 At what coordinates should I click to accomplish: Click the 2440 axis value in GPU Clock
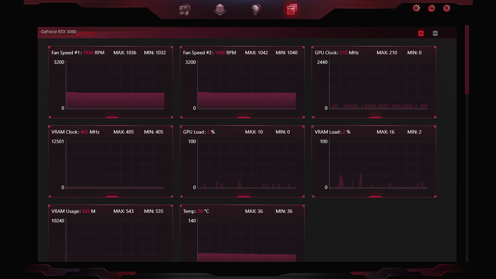(322, 62)
